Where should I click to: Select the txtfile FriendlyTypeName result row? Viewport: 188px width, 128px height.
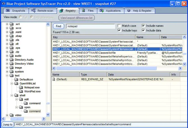tap(117, 53)
